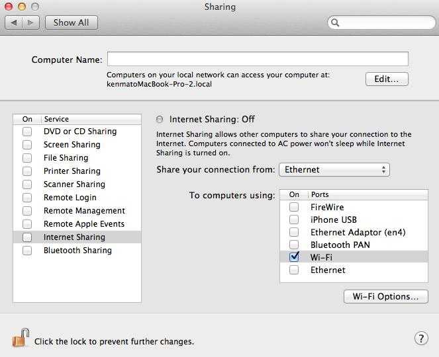Turn on the Internet Sharing checkbox

coord(27,237)
